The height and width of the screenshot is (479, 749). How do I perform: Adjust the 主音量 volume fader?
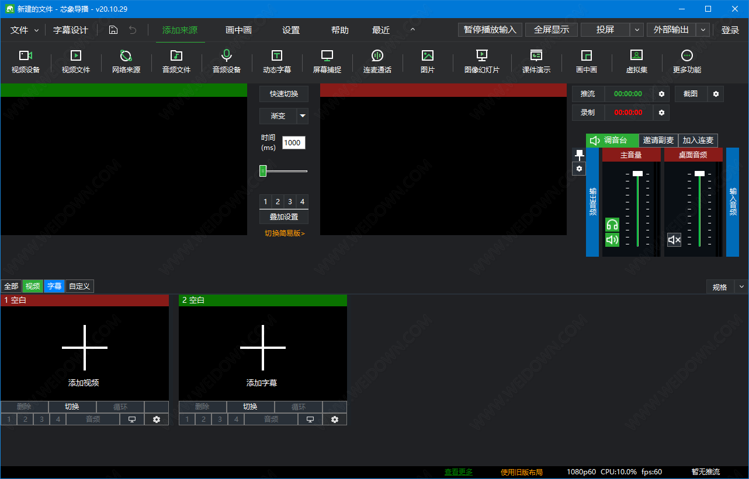click(637, 173)
